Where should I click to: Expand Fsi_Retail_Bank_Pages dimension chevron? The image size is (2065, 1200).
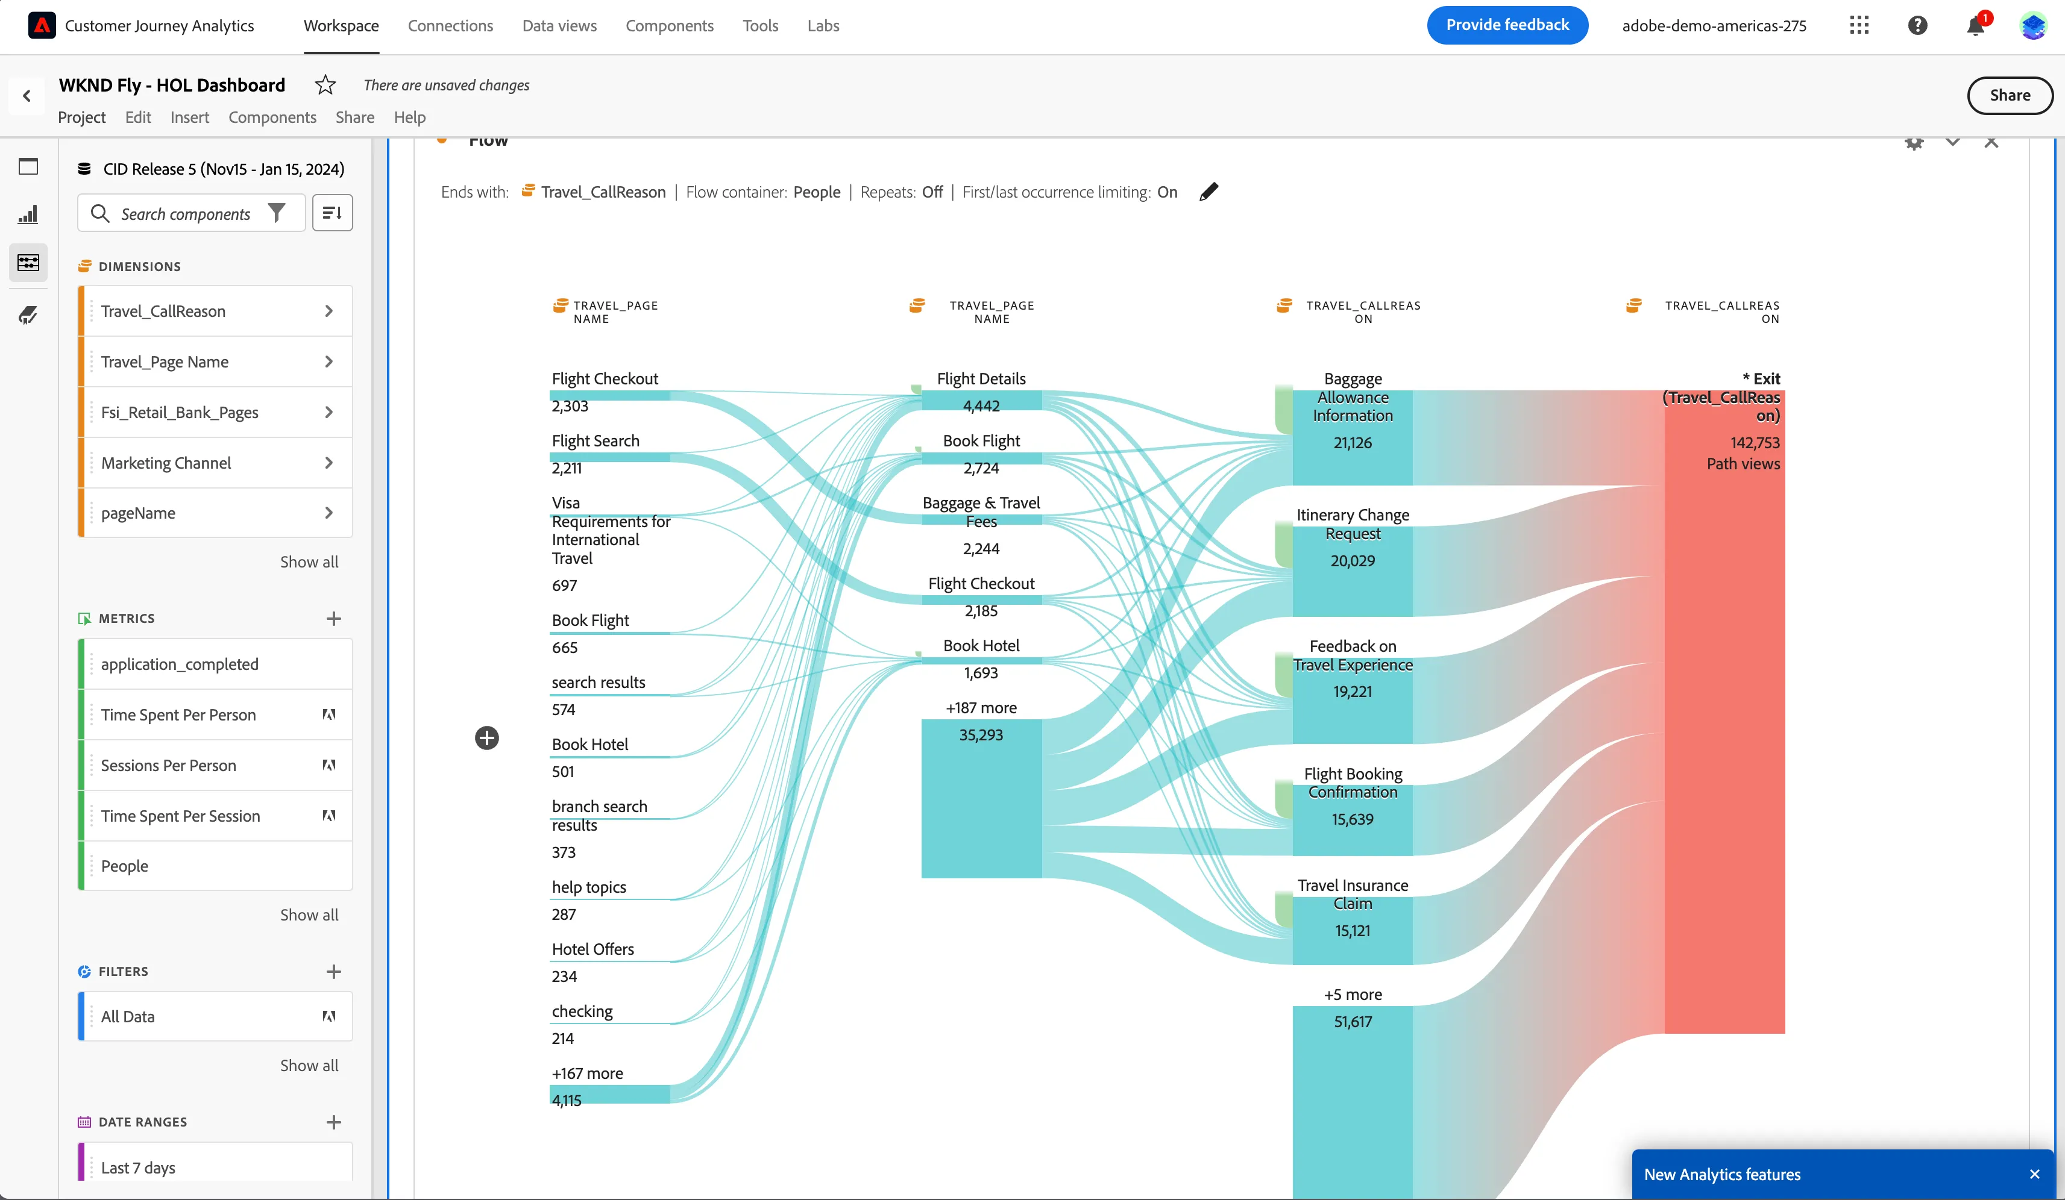[x=328, y=412]
